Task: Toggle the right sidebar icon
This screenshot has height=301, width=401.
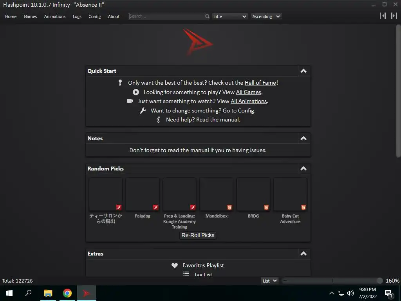Action: point(394,16)
